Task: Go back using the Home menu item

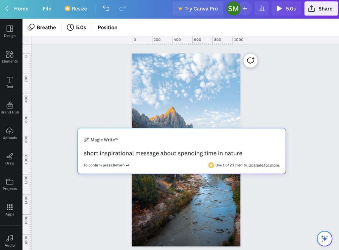Action: (x=17, y=9)
